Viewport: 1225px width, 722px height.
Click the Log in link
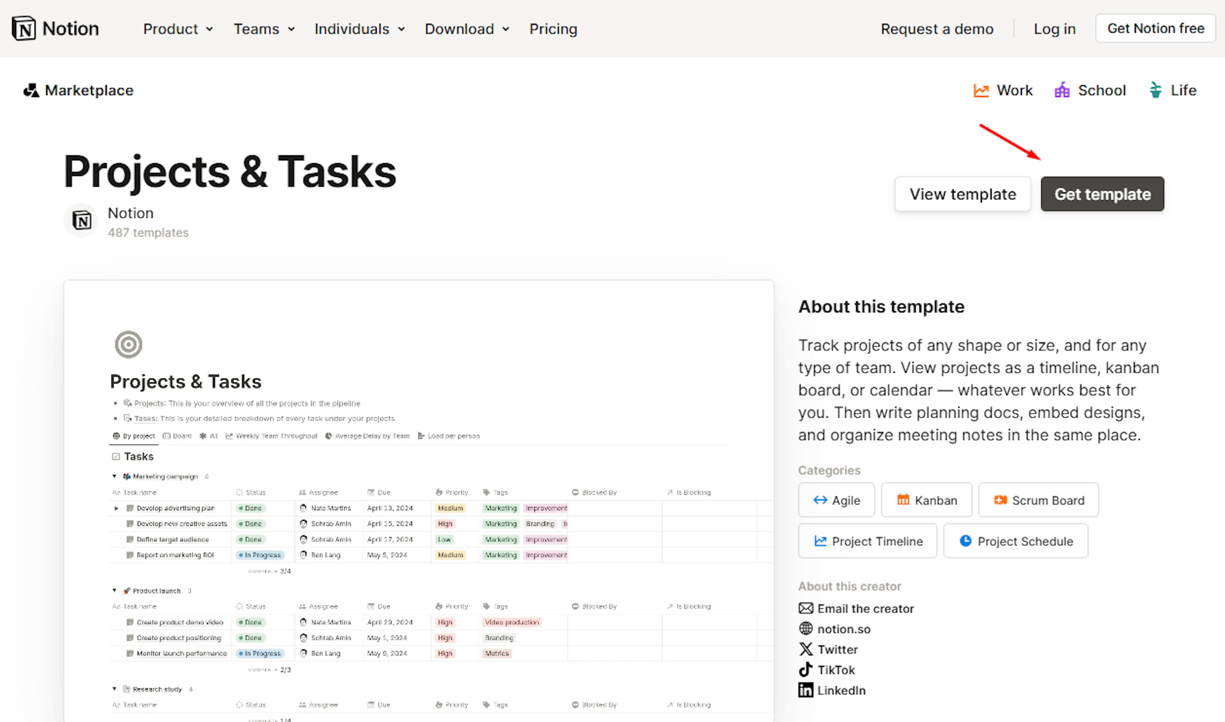click(x=1054, y=29)
